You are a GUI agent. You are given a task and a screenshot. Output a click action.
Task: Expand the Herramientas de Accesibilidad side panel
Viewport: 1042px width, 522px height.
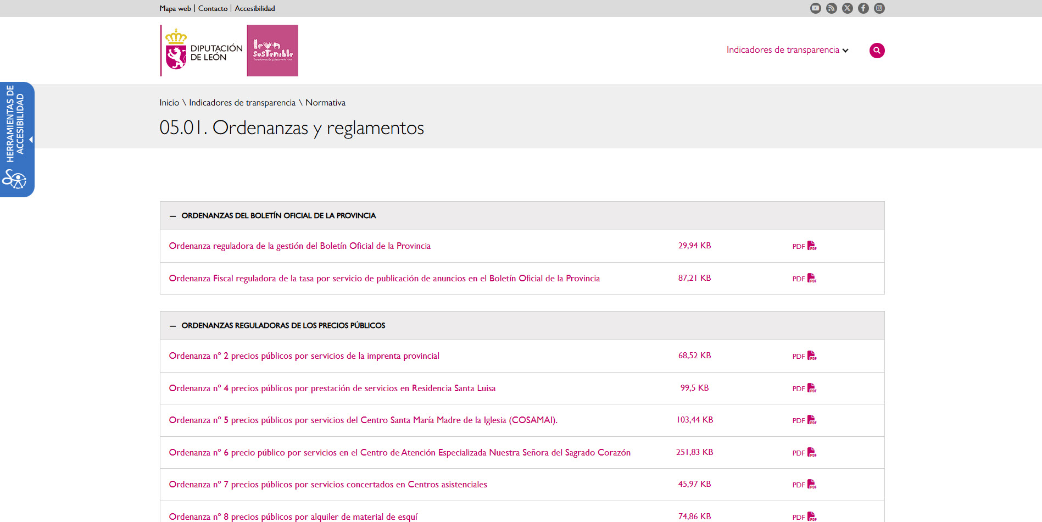(17, 139)
